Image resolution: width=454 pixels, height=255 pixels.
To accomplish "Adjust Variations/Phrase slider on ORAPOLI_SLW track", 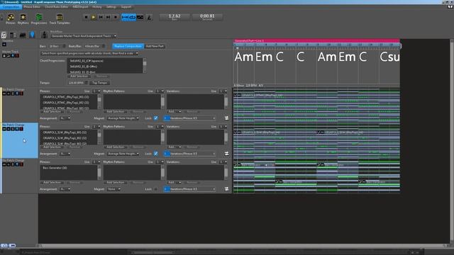I will click(x=190, y=154).
